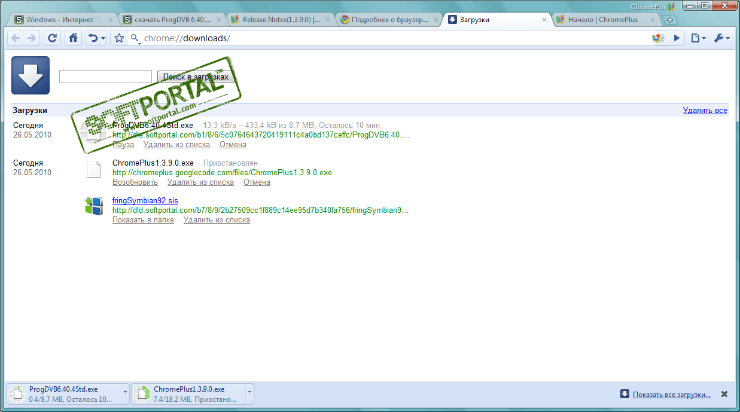Click Отмена for ChromePlus download

[x=257, y=182]
